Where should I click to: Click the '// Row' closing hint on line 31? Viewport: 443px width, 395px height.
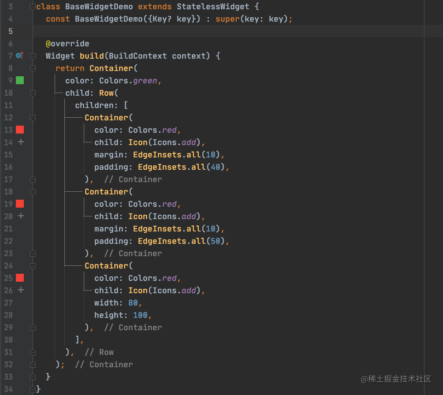[99, 352]
